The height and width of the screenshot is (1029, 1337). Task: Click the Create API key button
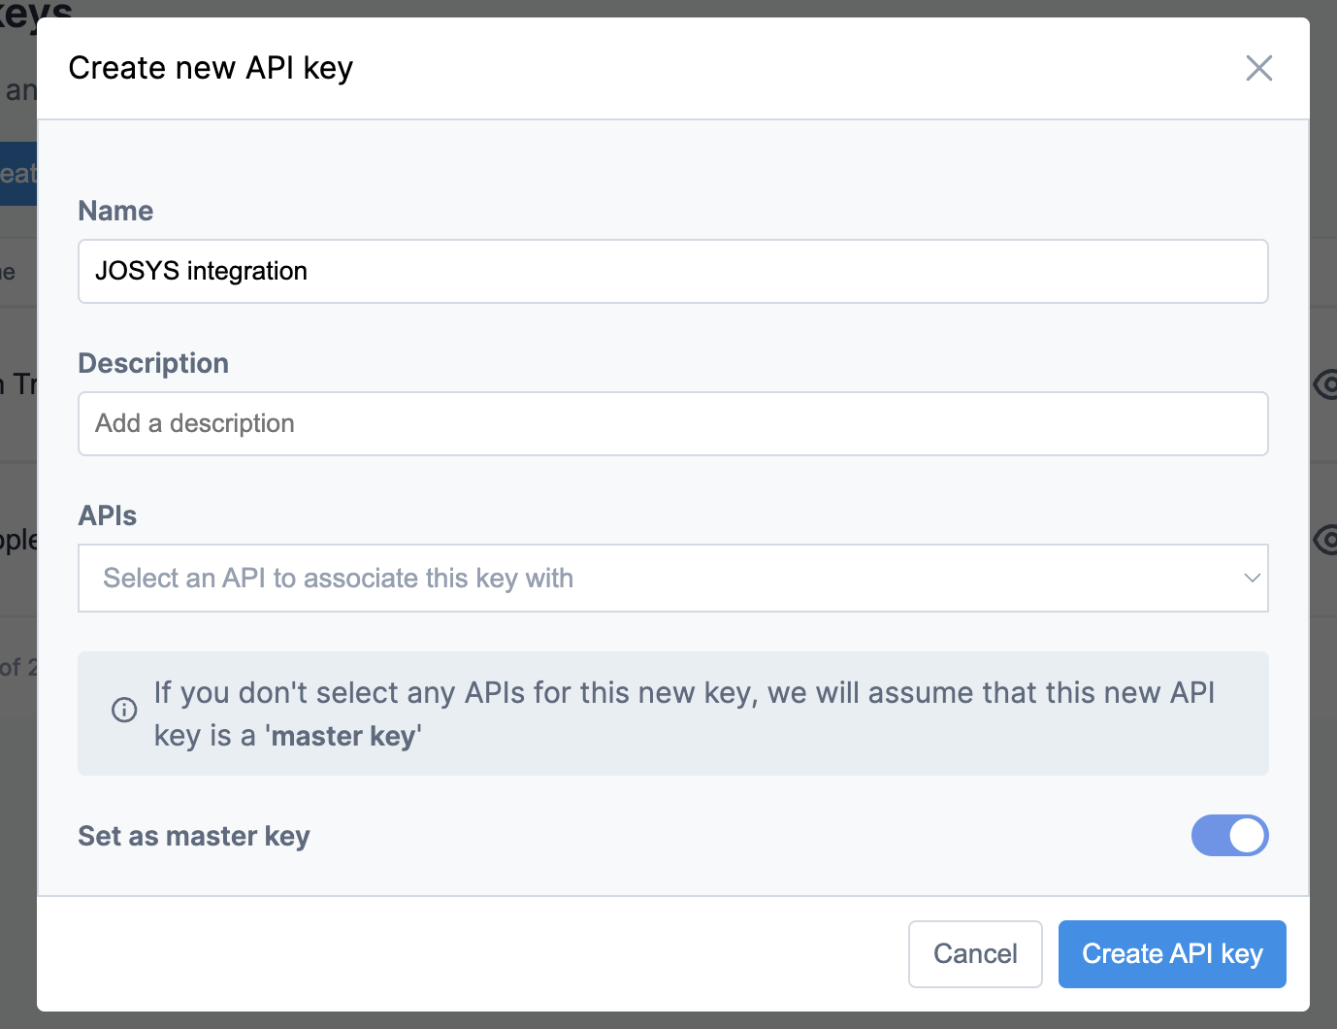click(1171, 953)
